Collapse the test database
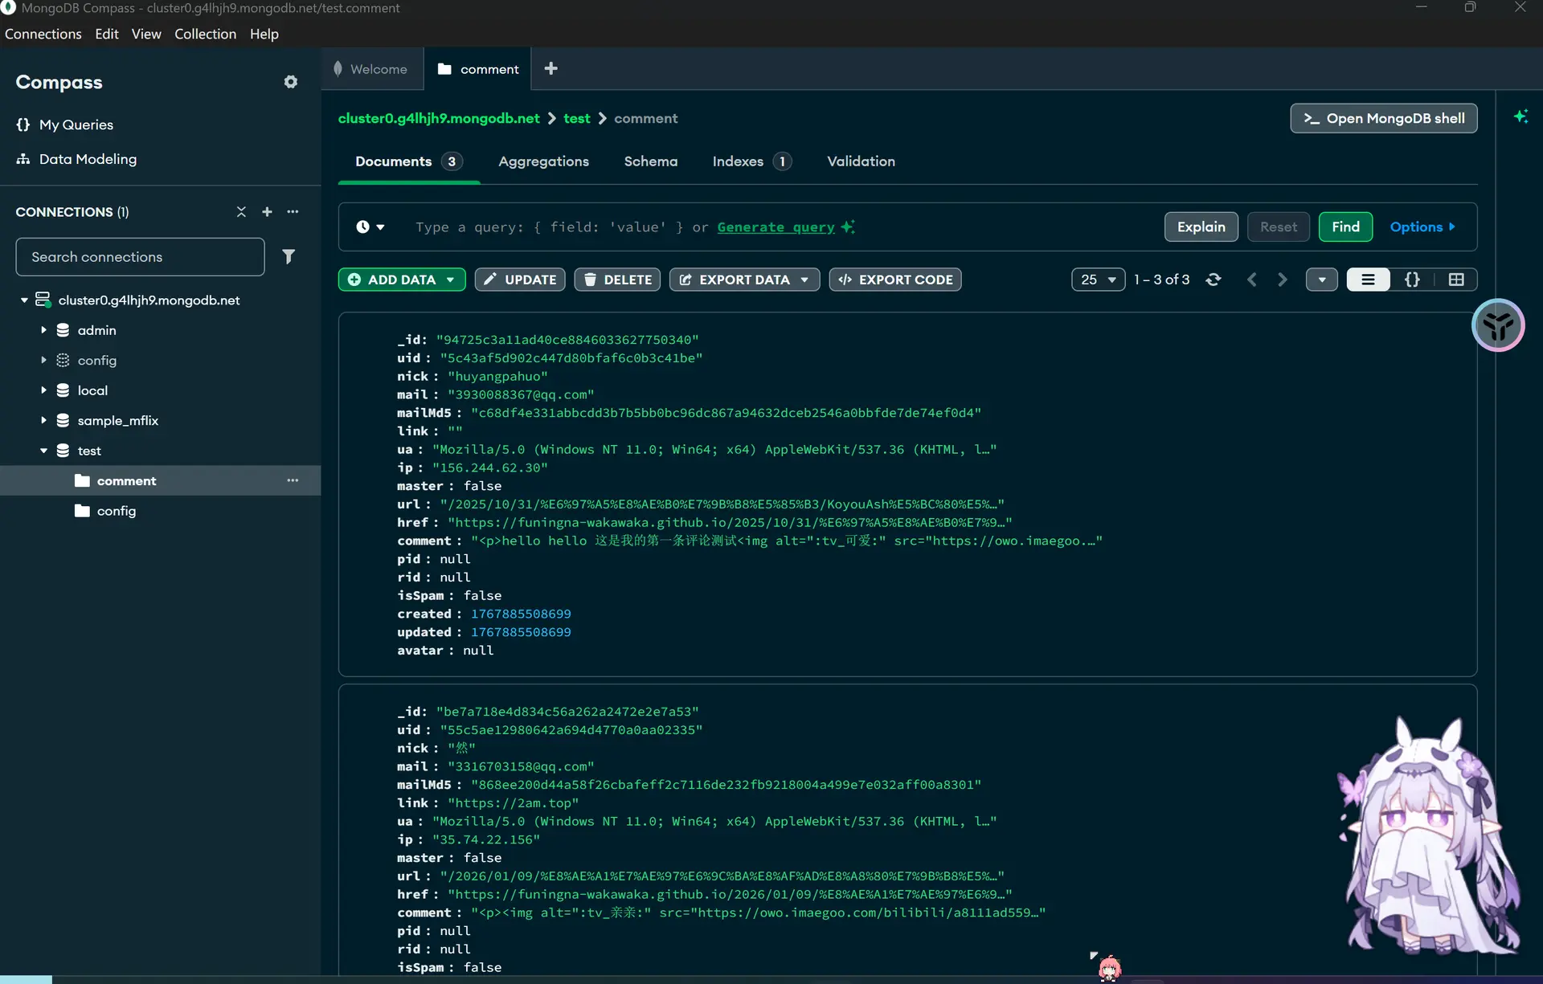 43,451
